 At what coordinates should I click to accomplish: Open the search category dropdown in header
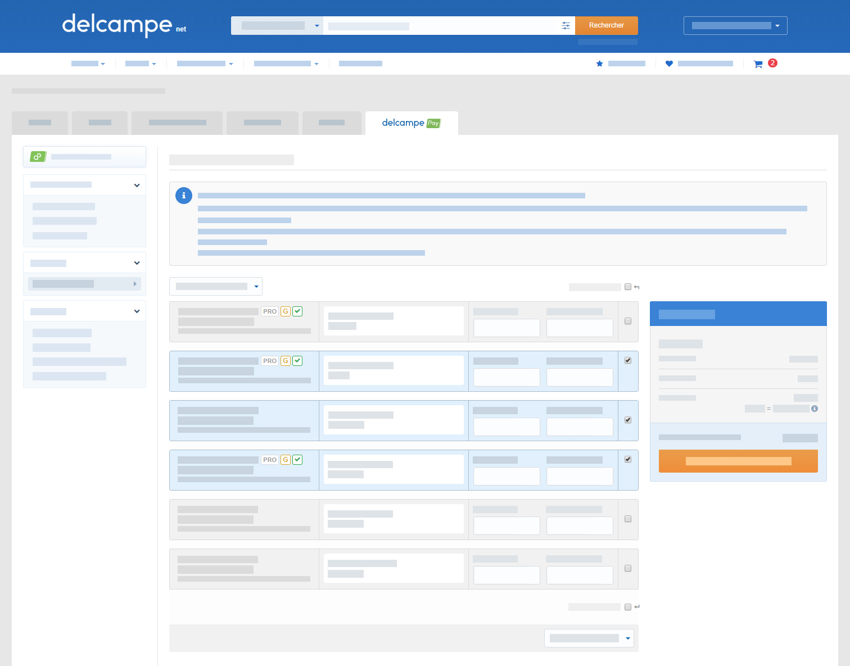pyautogui.click(x=277, y=26)
